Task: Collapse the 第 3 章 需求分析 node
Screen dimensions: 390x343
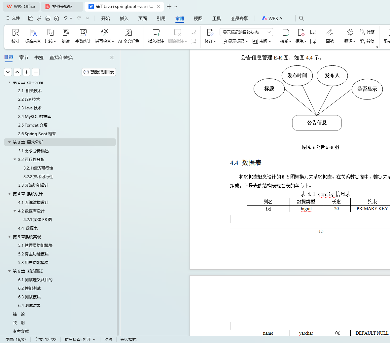Action: 10,142
